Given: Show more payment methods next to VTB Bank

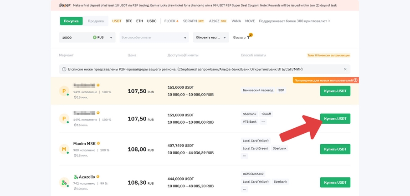Looking at the screenshot, I should coord(263,122).
